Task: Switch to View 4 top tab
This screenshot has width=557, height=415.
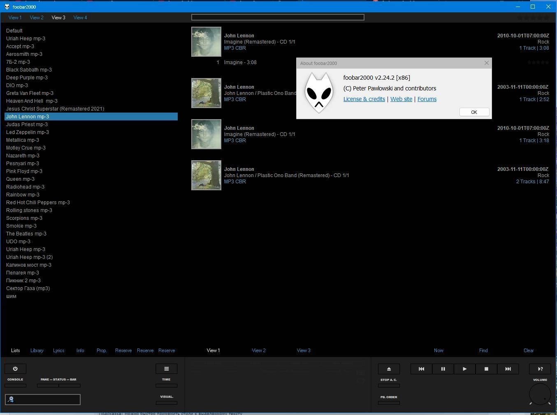Action: click(80, 18)
